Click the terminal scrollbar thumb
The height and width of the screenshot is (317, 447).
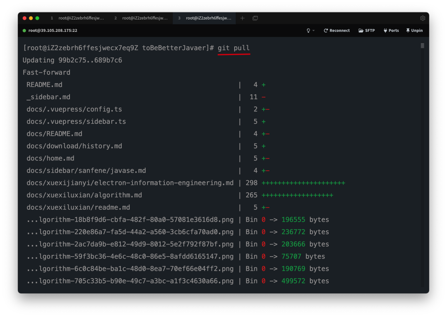click(422, 46)
